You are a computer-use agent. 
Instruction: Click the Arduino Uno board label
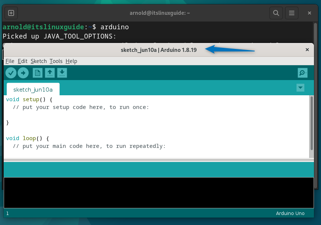point(290,213)
